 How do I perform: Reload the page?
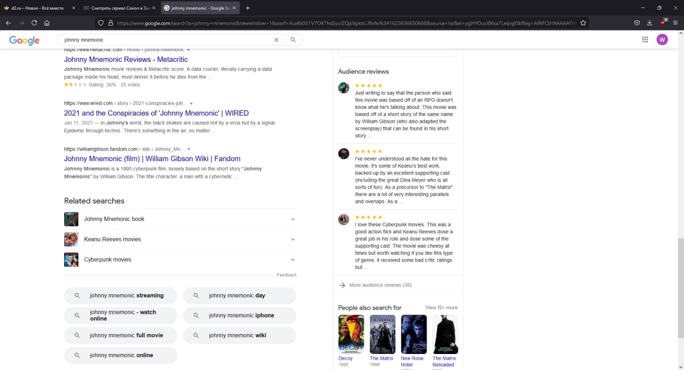(x=34, y=23)
